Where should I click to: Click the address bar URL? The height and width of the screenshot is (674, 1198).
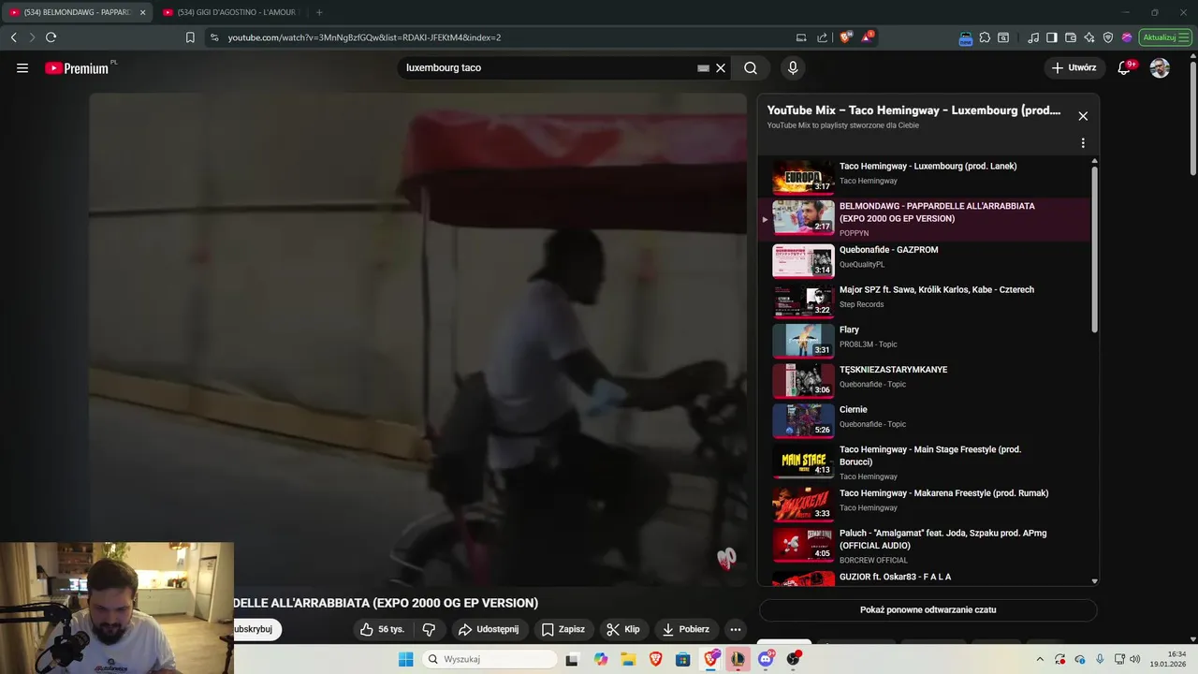click(x=364, y=37)
